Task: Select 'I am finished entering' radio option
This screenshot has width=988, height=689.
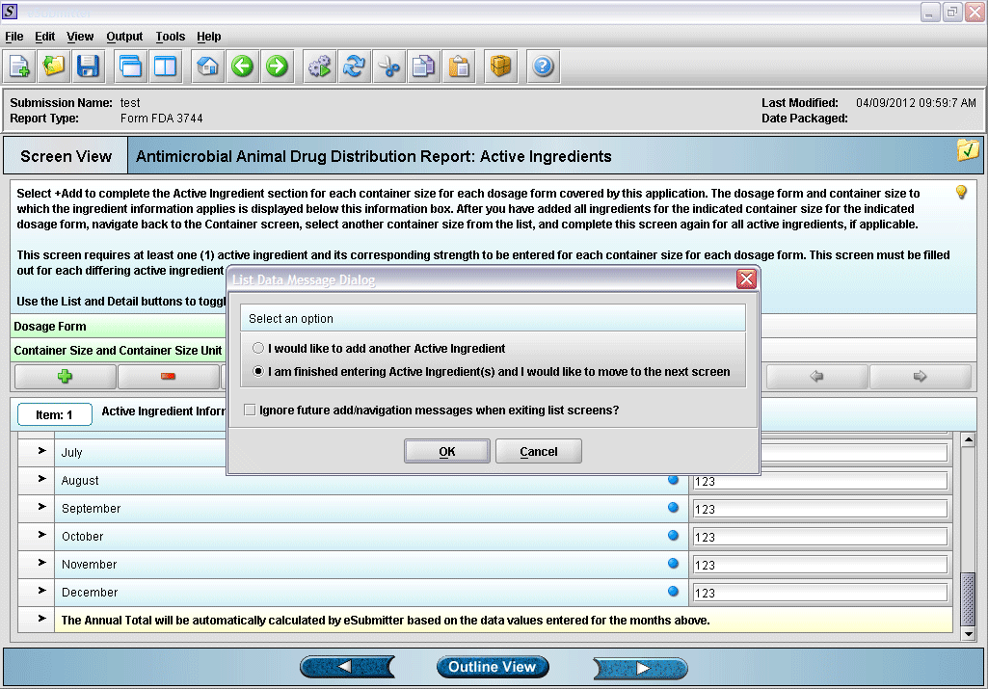Action: click(x=257, y=372)
